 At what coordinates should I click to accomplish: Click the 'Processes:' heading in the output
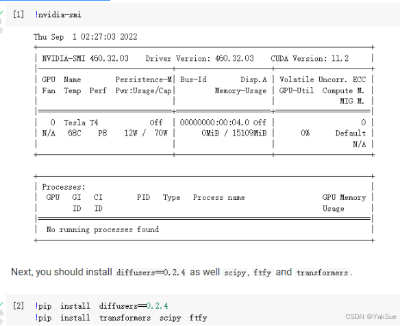[x=64, y=187]
